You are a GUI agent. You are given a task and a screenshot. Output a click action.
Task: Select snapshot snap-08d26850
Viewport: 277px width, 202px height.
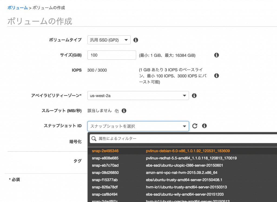point(182,173)
